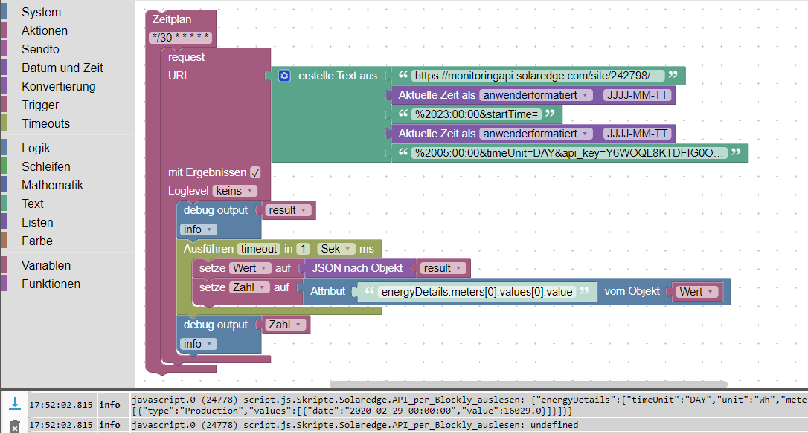The width and height of the screenshot is (808, 433).
Task: Edit the timeUnit=DAY&api_key text field
Action: coord(569,153)
